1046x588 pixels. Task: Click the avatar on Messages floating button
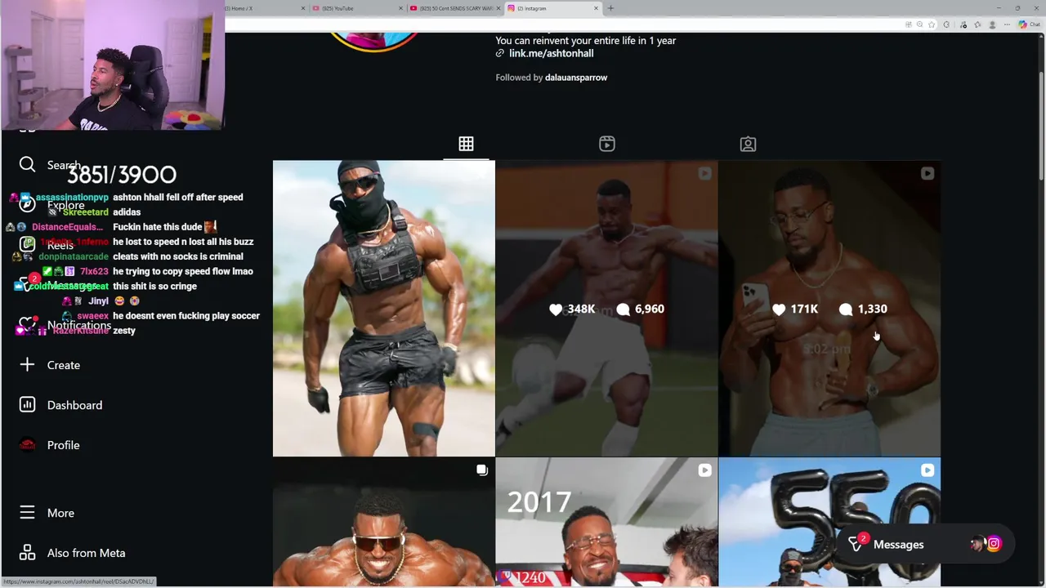[977, 544]
